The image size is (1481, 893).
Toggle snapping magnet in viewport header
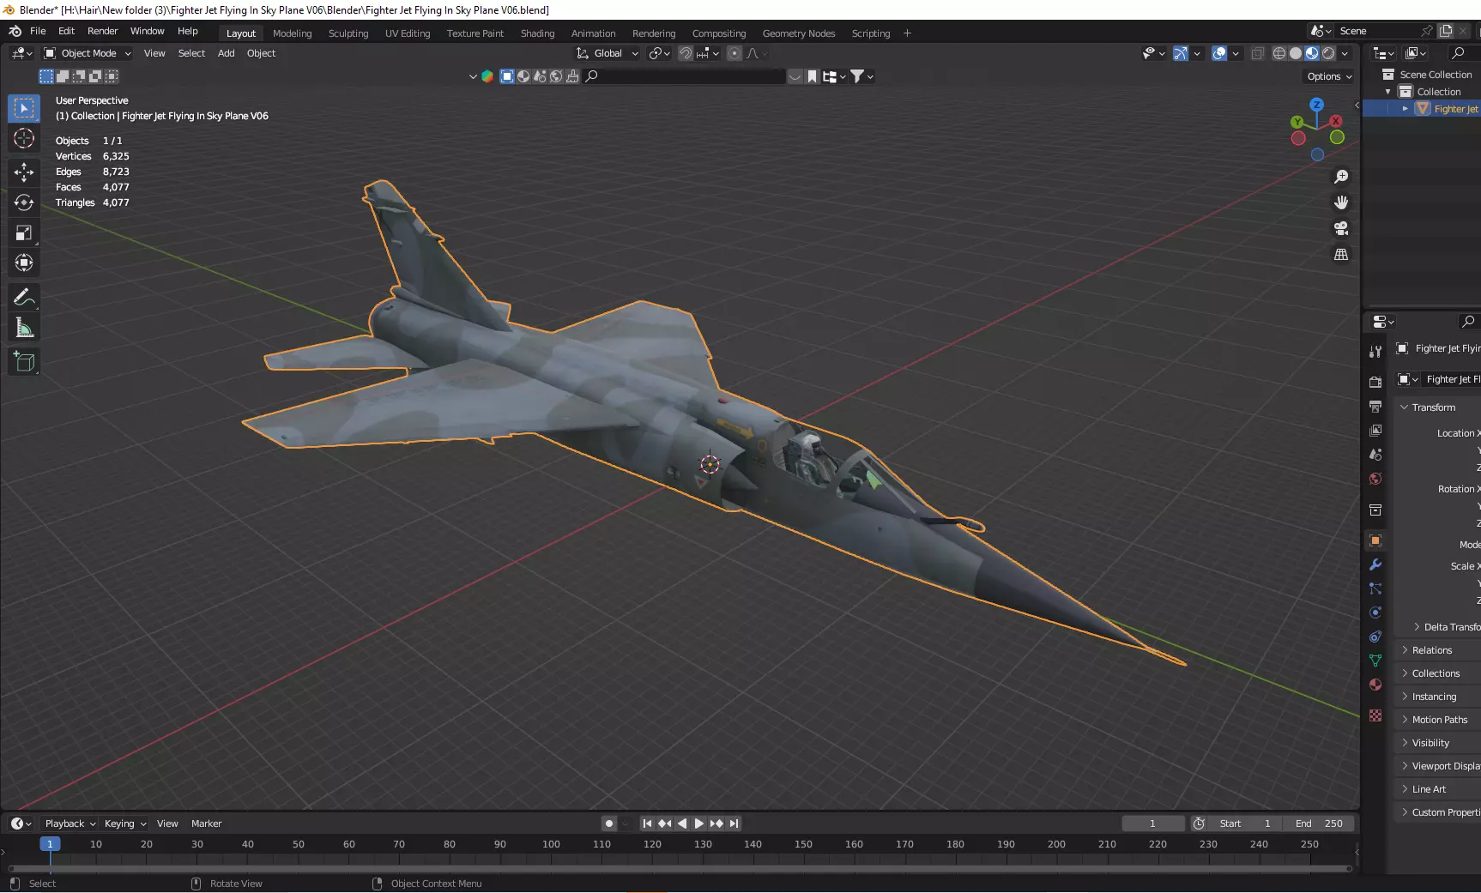tap(685, 53)
